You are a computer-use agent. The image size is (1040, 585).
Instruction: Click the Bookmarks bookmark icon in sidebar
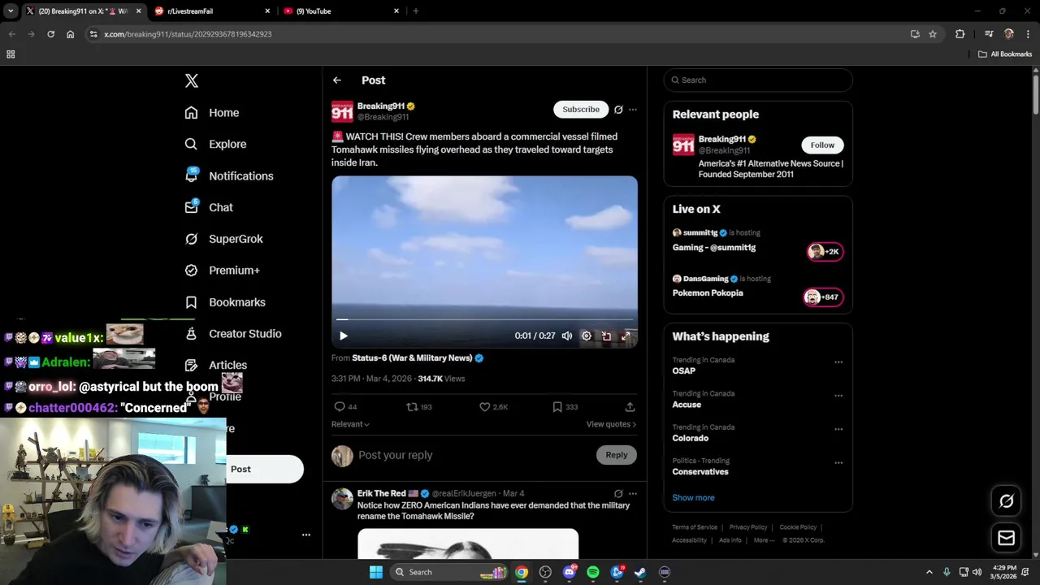[191, 302]
